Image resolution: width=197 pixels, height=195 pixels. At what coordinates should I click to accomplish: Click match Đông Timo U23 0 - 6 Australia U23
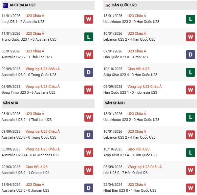coord(28,92)
